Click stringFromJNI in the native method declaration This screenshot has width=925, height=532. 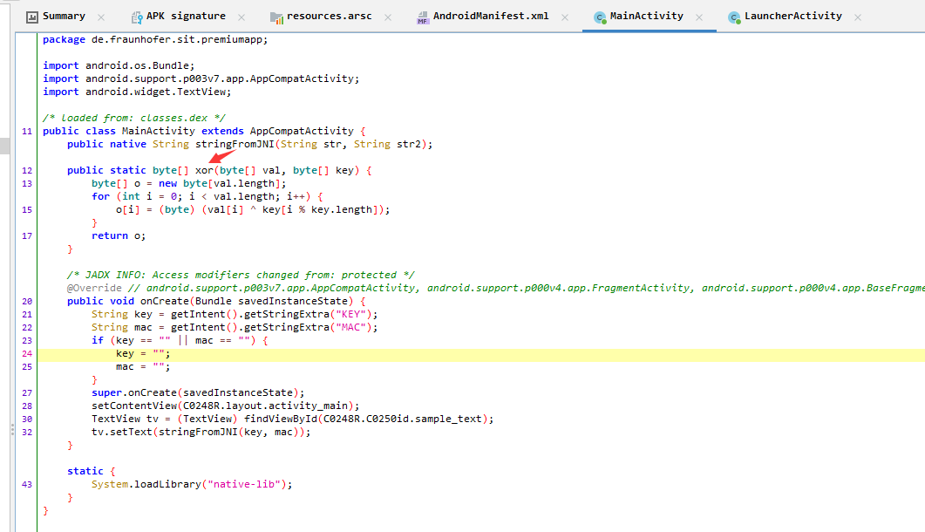tap(228, 144)
